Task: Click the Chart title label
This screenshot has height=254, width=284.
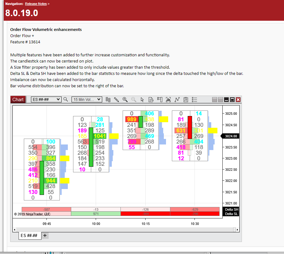Action: [x=18, y=100]
